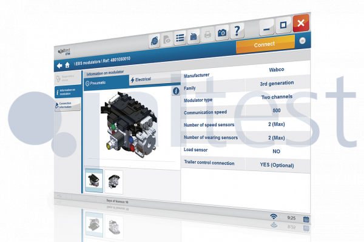The height and width of the screenshot is (242, 364).
Task: Open Diagnostics menu in sidebar
Action: 68,78
